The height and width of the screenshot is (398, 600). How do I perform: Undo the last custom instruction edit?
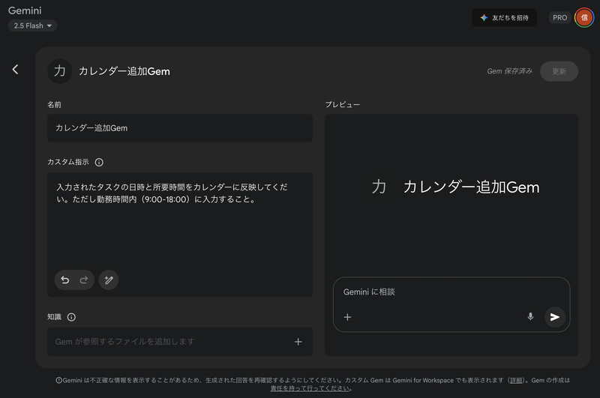pos(65,280)
